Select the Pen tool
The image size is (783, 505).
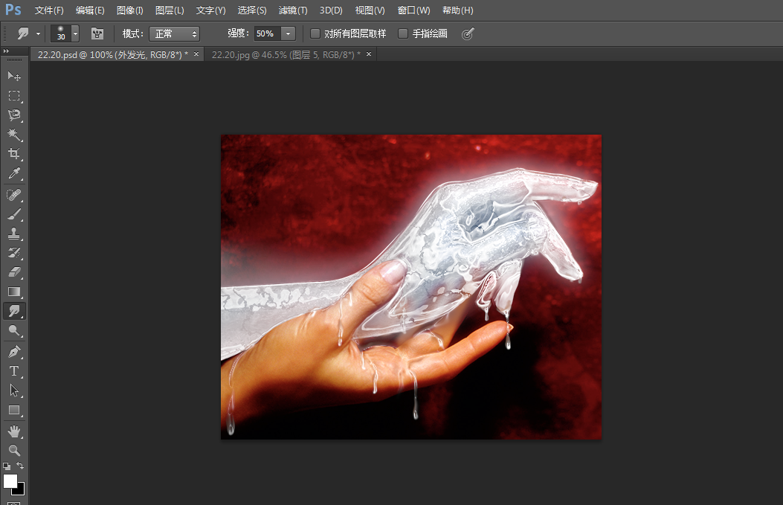coord(13,351)
